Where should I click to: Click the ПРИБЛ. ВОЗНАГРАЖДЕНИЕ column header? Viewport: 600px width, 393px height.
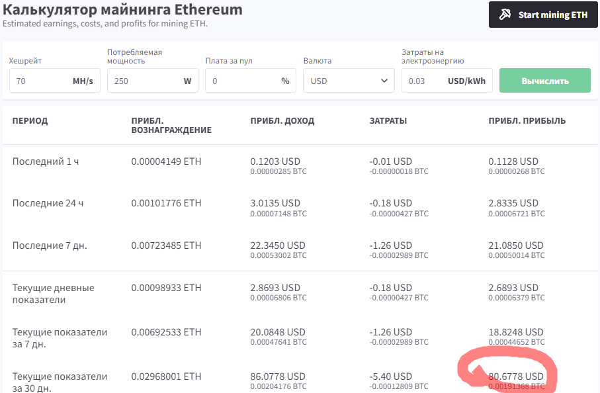(171, 125)
